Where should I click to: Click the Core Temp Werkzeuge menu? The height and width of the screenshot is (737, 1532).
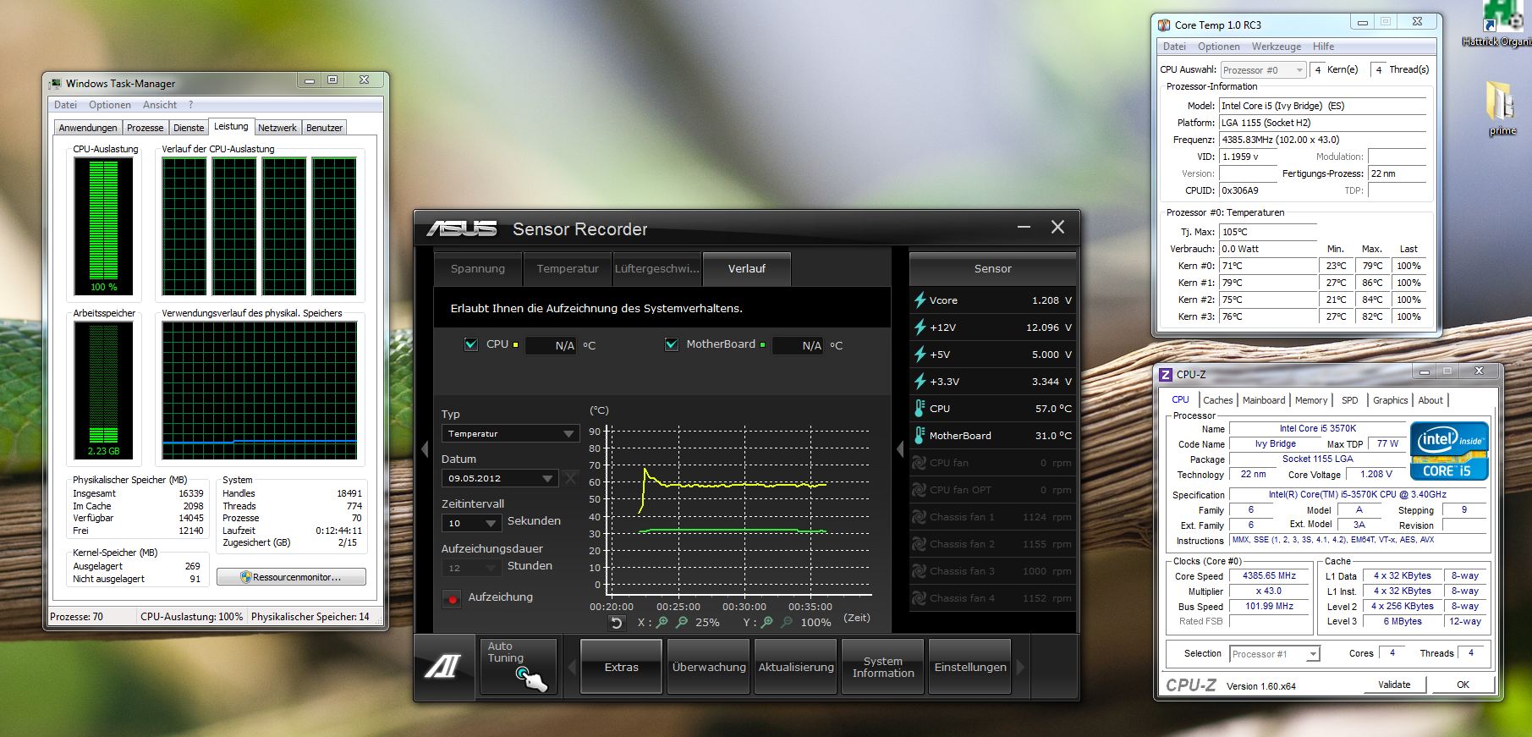[1277, 47]
